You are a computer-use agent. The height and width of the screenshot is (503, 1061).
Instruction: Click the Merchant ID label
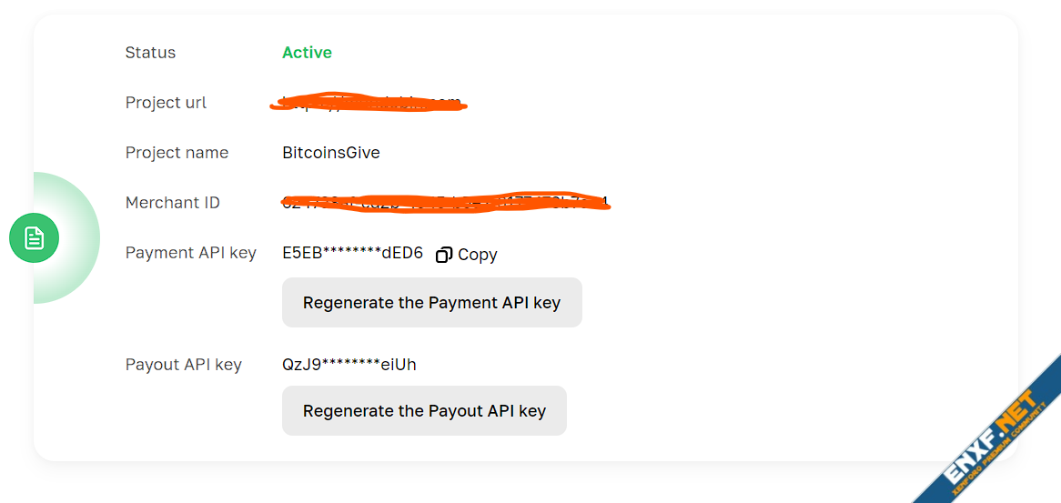173,203
